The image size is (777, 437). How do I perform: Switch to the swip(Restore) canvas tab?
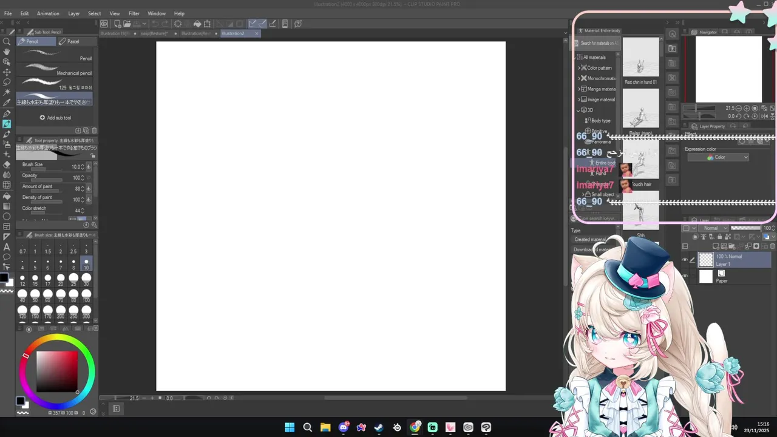click(x=154, y=33)
